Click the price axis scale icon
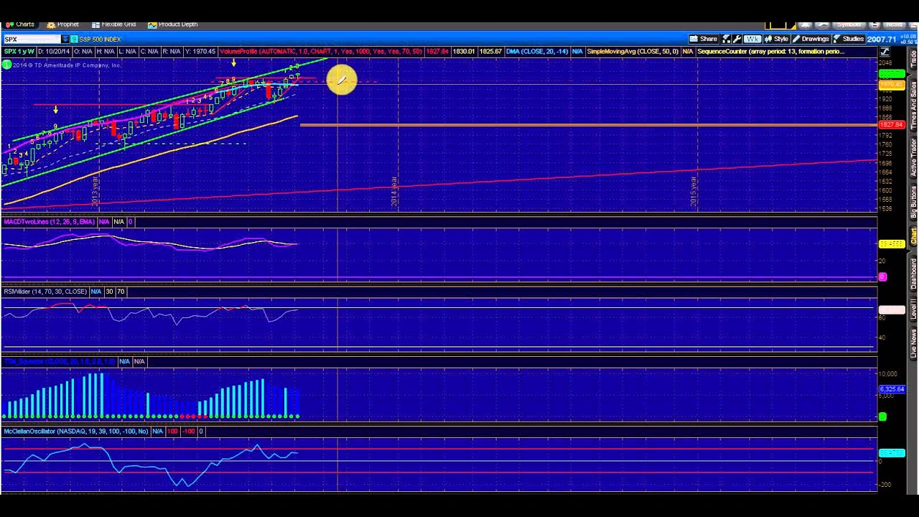Viewport: 919px width, 517px height. click(885, 52)
